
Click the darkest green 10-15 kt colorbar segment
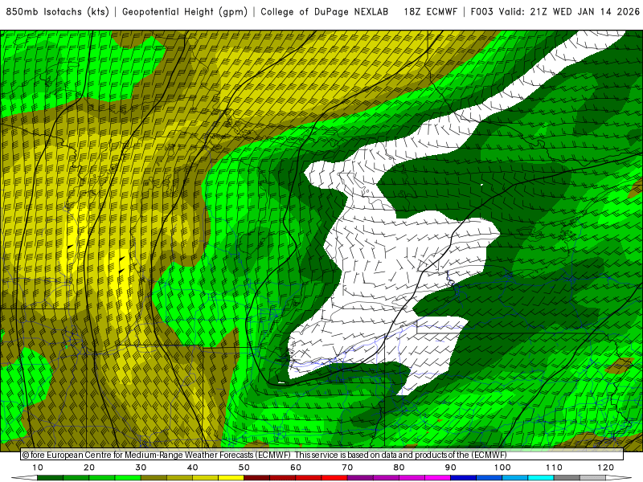click(x=50, y=478)
